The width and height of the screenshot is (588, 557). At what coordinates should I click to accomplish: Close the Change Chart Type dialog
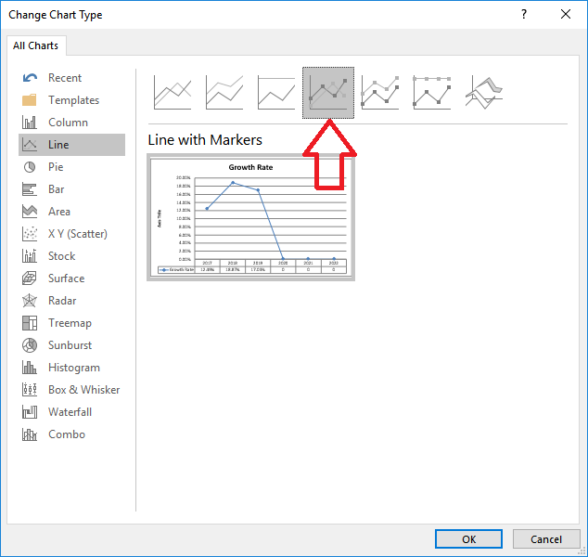566,14
